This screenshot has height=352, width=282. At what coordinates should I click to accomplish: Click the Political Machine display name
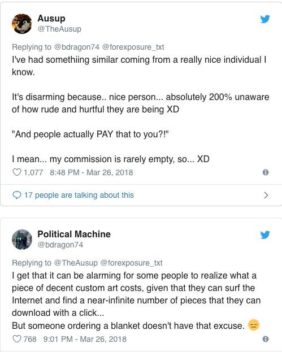click(74, 234)
